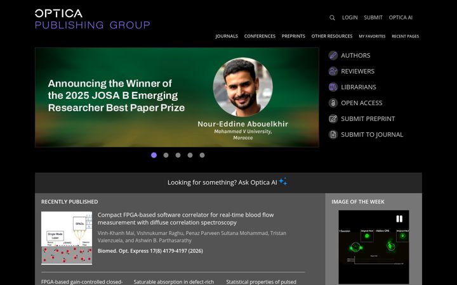Expand the Conferences menu
Screen dimensions: 457x285
(260, 36)
